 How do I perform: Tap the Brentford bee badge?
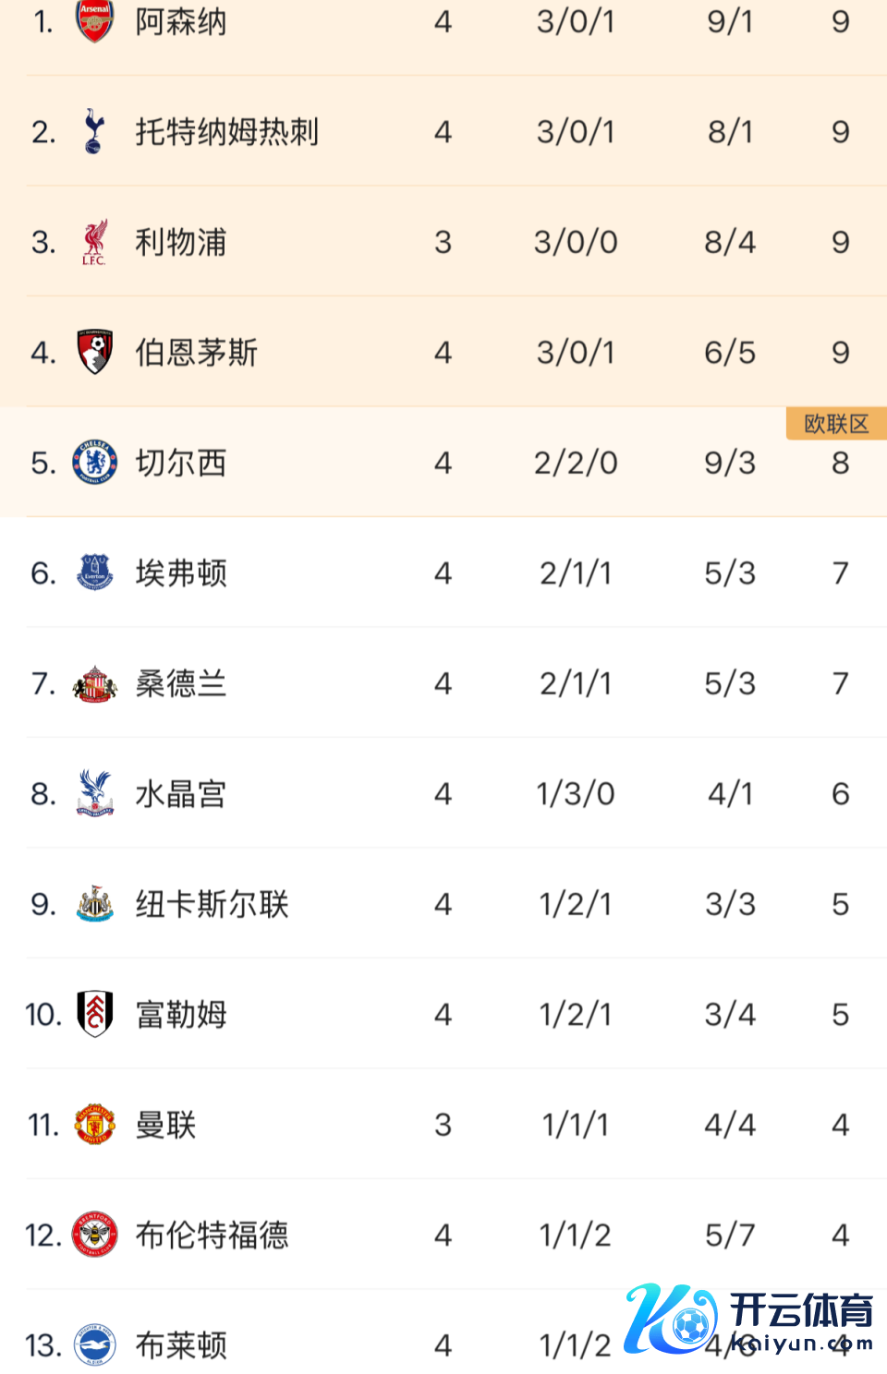point(94,1235)
